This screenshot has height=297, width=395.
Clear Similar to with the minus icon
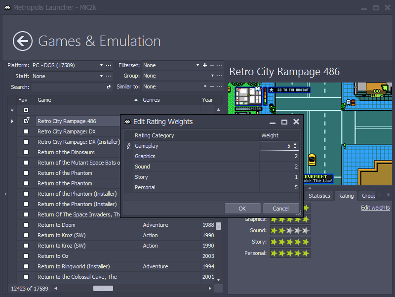pos(212,86)
